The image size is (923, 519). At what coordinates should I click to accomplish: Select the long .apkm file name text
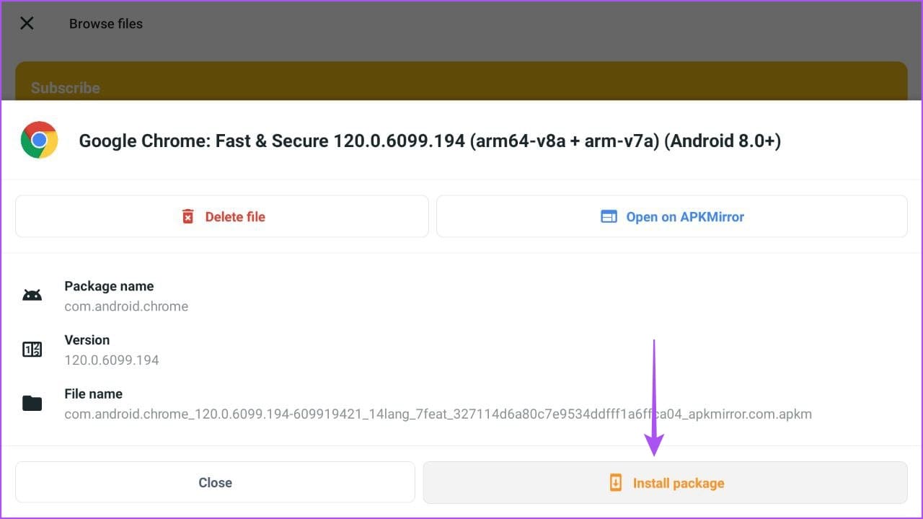click(438, 414)
